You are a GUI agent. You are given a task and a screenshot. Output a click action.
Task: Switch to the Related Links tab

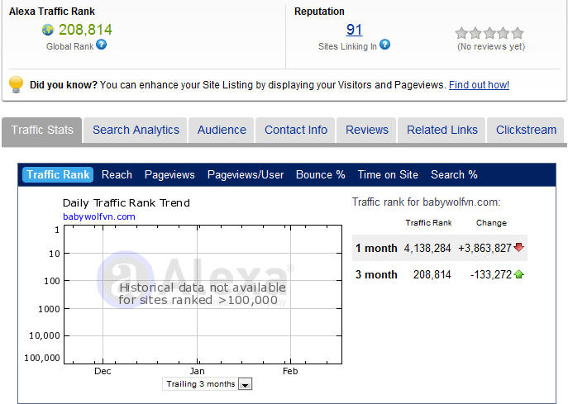(x=442, y=130)
